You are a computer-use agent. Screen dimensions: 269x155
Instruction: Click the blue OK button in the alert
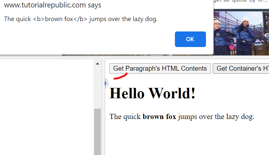coord(190,39)
